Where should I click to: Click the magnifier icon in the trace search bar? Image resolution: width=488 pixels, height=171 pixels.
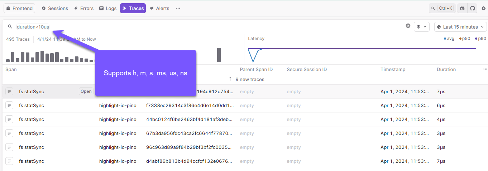click(x=10, y=27)
